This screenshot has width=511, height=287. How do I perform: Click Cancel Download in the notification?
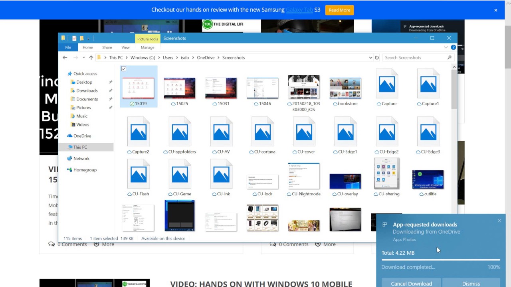(x=411, y=283)
